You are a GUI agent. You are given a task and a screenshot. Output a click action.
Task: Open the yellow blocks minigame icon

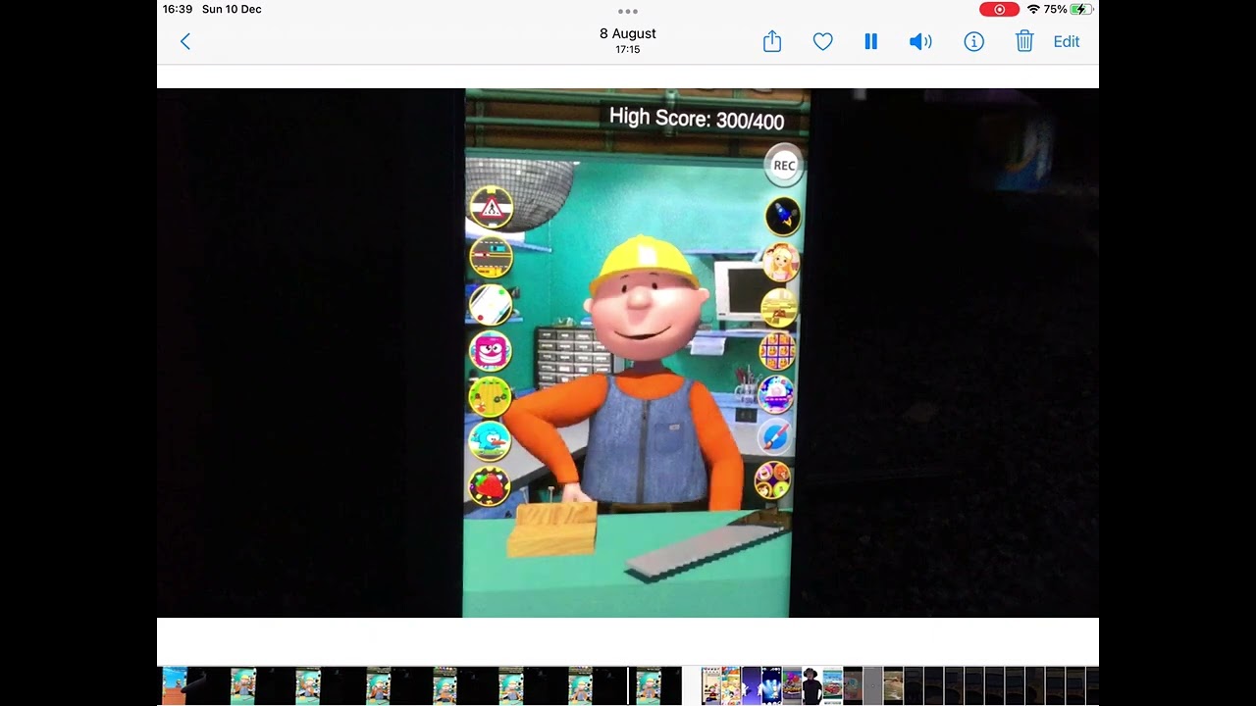779,307
